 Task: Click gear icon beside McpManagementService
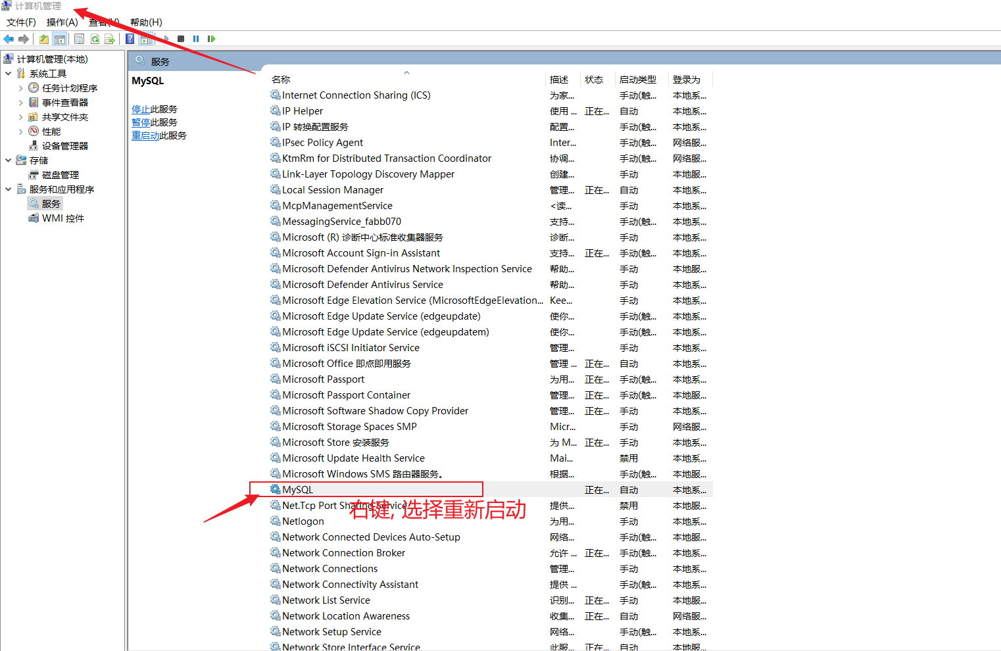pyautogui.click(x=276, y=205)
